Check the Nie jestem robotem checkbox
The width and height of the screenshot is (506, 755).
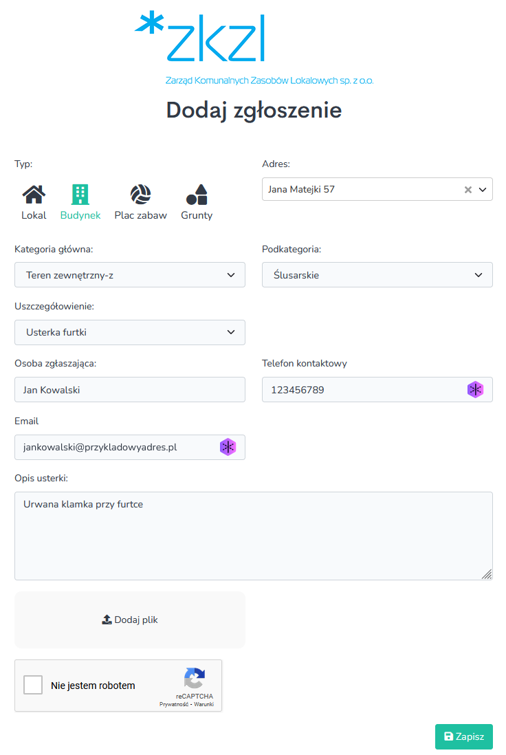coord(33,685)
